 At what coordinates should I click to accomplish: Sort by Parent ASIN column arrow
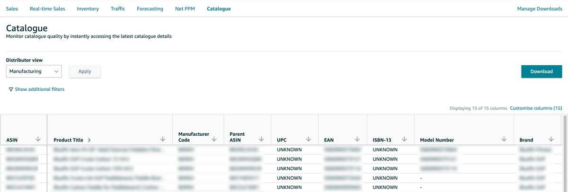(261, 139)
